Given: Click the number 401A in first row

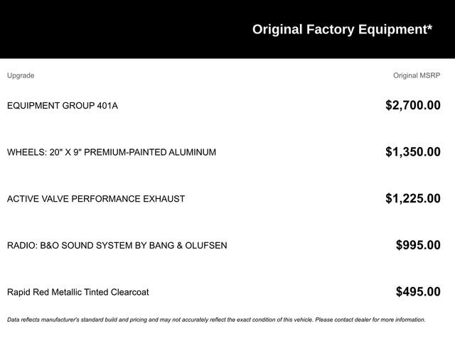Looking at the screenshot, I should (x=107, y=106).
